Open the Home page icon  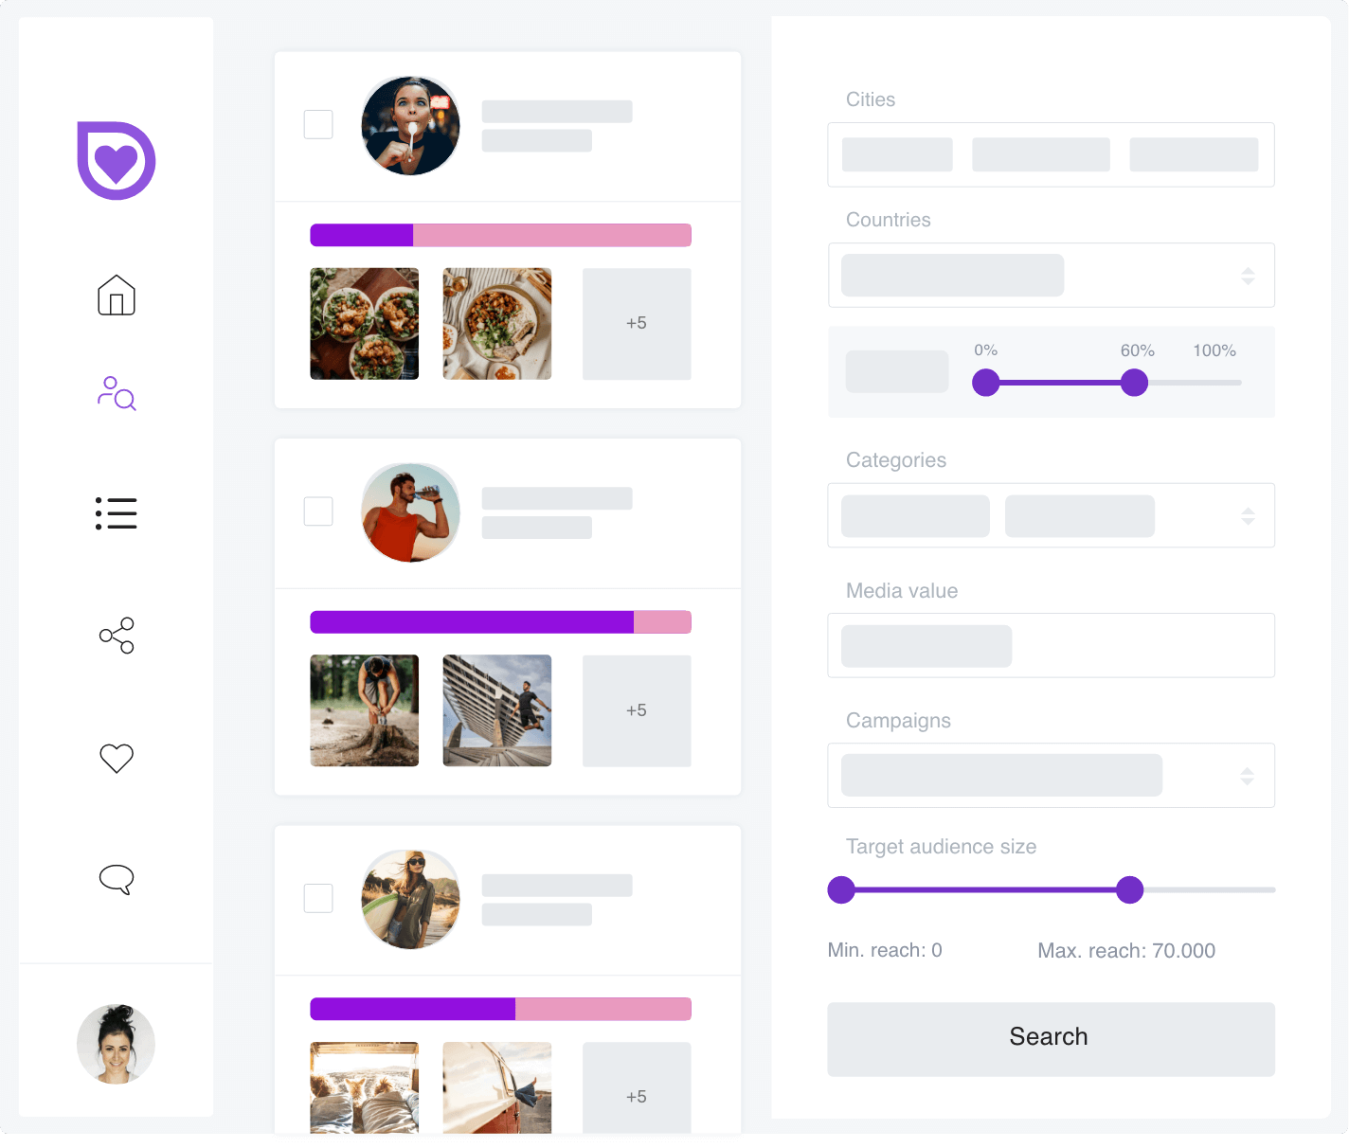[x=117, y=295]
